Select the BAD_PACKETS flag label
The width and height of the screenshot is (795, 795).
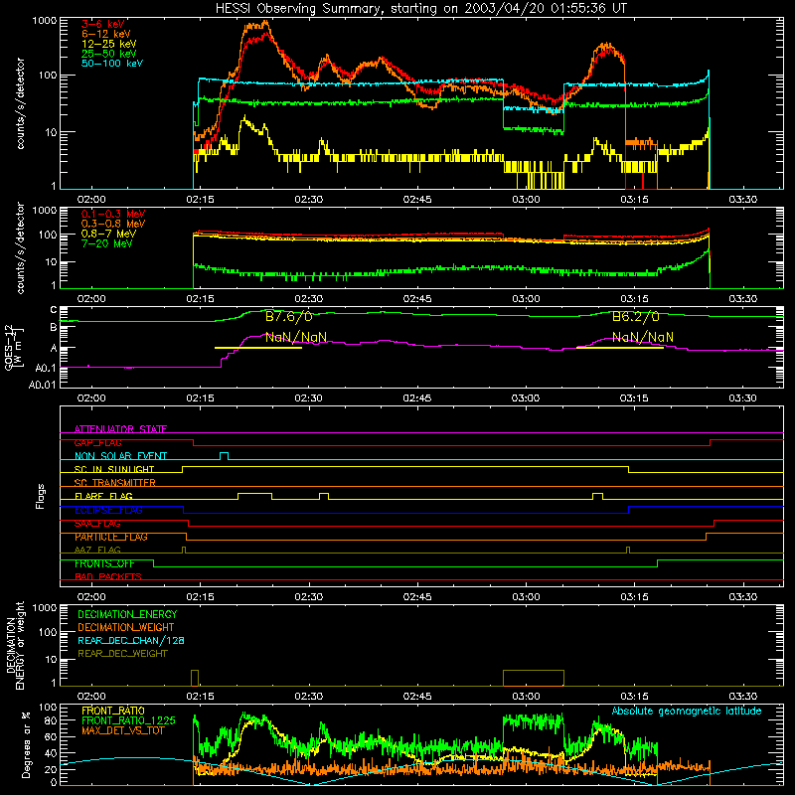[108, 576]
